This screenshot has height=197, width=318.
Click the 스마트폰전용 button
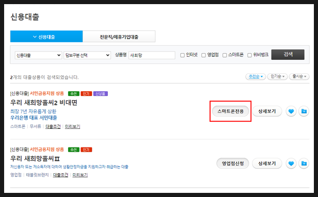pos(230,111)
